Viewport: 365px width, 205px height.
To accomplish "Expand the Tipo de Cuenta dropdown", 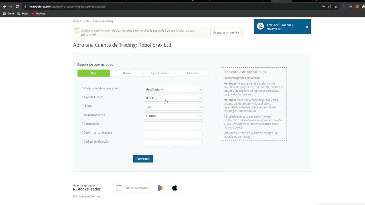I will [173, 98].
